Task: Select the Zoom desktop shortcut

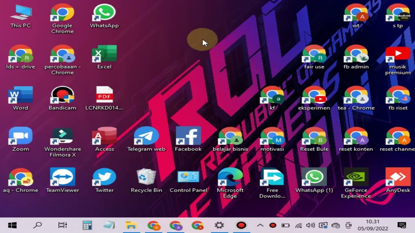Action: coord(20,139)
